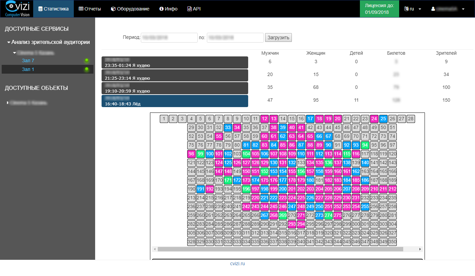Click the Детей column header
Viewport: 475px width, 276px height.
[x=356, y=53]
